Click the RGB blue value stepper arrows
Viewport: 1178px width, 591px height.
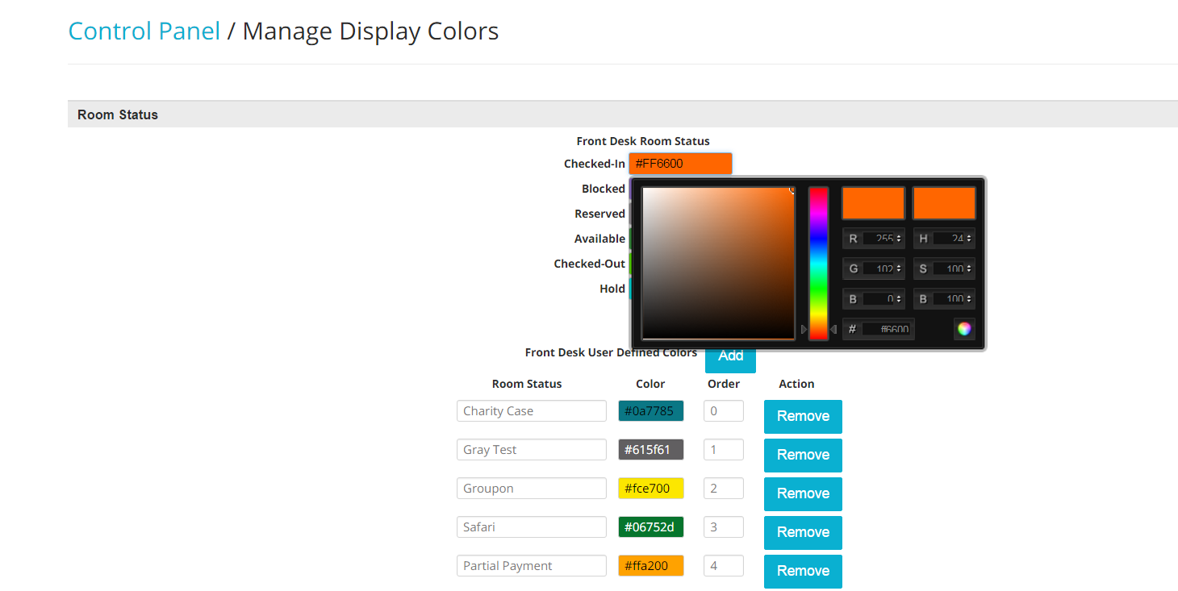click(899, 299)
